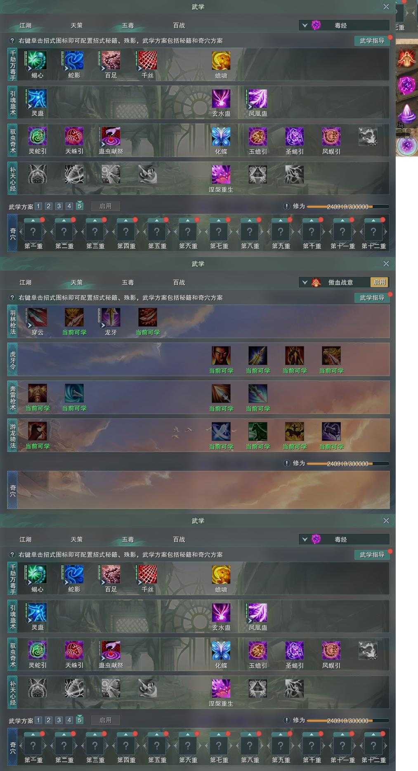
Task: Expand the 毒经 dropdown in lower panel
Action: (344, 539)
